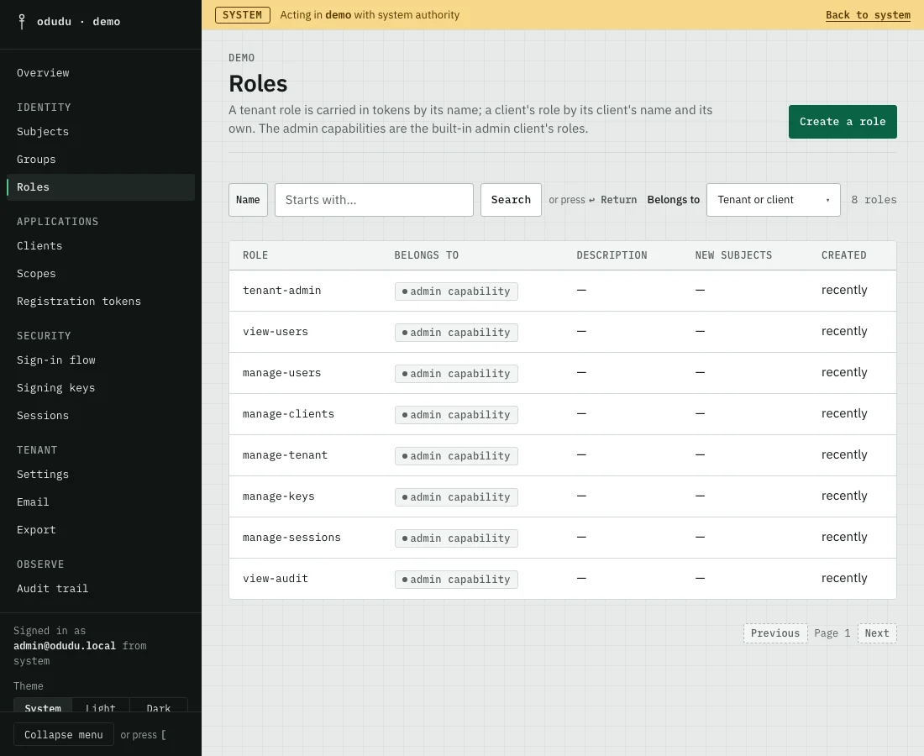Image resolution: width=924 pixels, height=756 pixels.
Task: Go to the Next page
Action: [x=877, y=633]
